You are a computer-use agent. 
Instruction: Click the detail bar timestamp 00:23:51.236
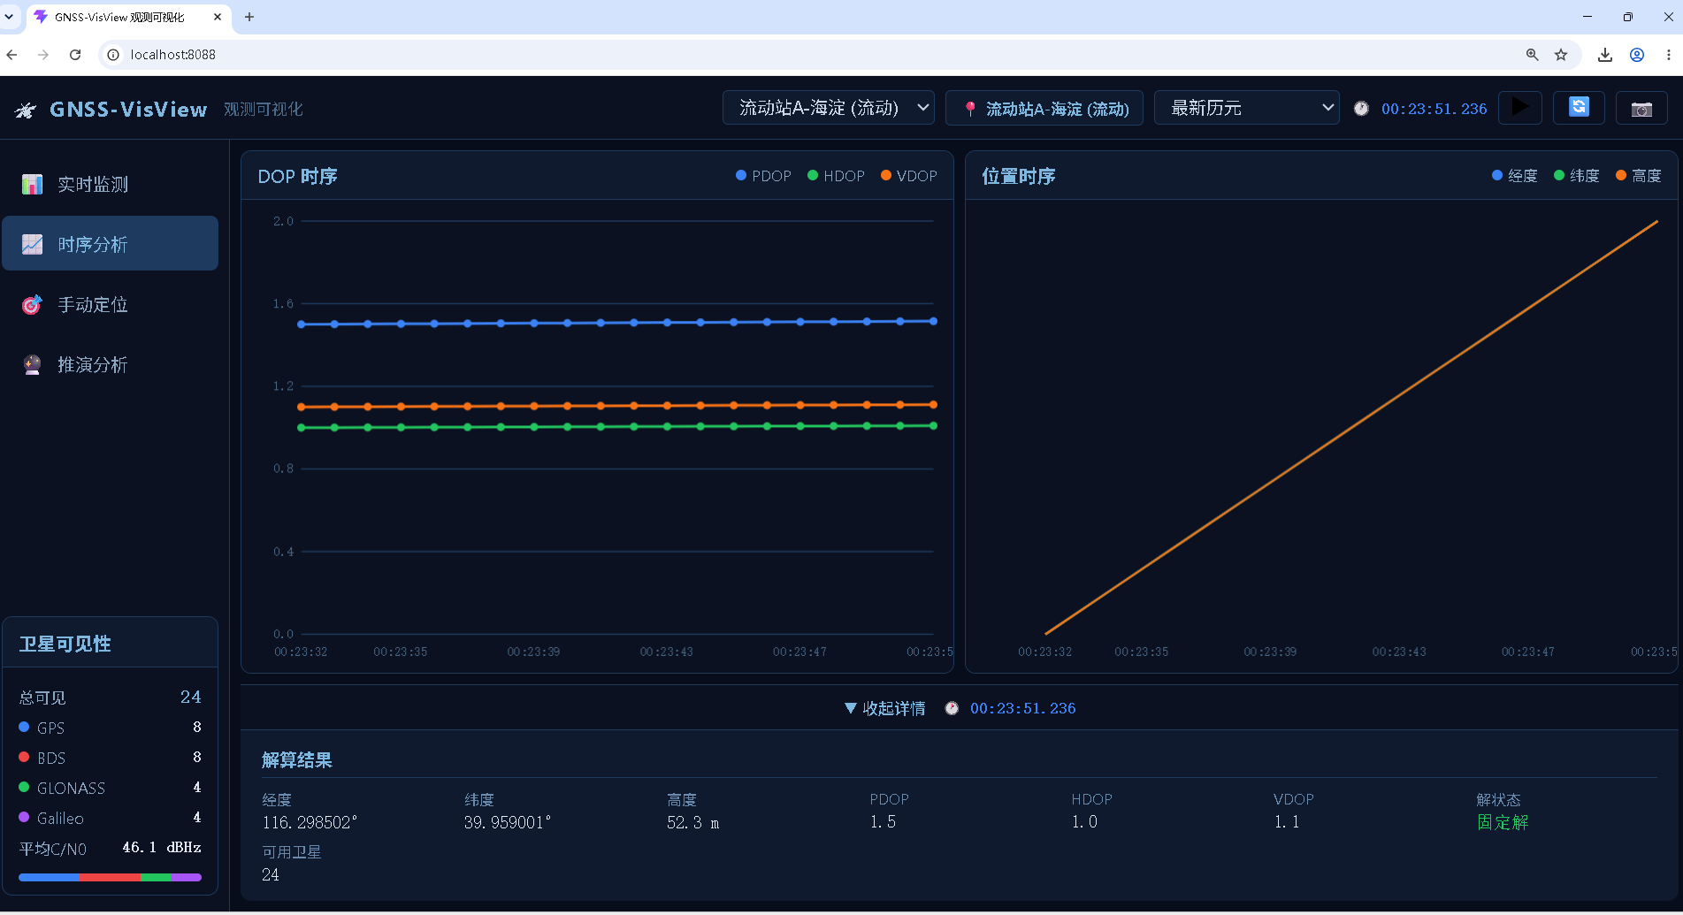pyautogui.click(x=1022, y=708)
